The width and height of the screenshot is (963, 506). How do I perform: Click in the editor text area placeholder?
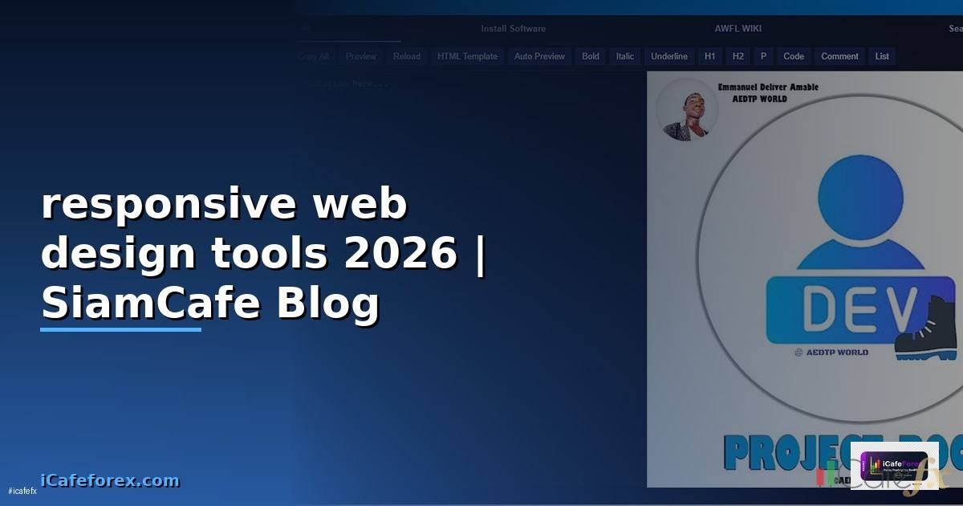coord(343,83)
